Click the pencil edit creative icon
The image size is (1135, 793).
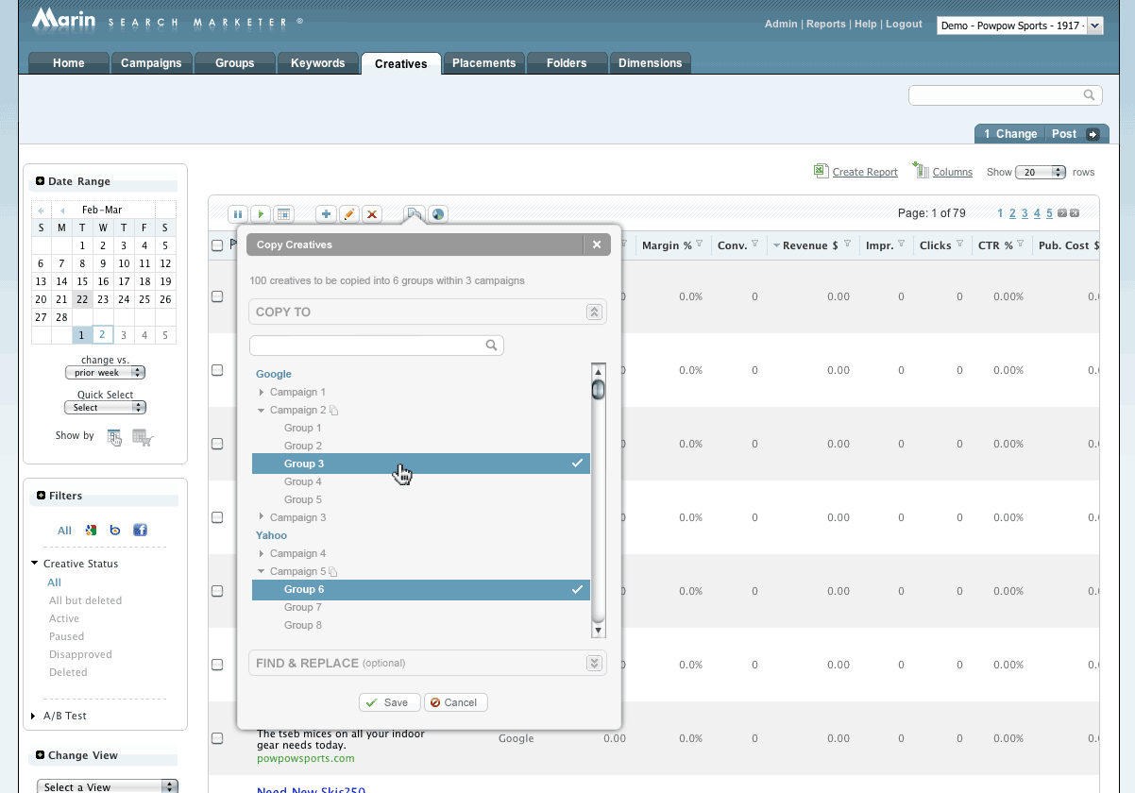[x=348, y=214]
